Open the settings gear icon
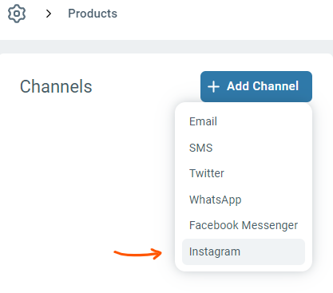 [17, 14]
